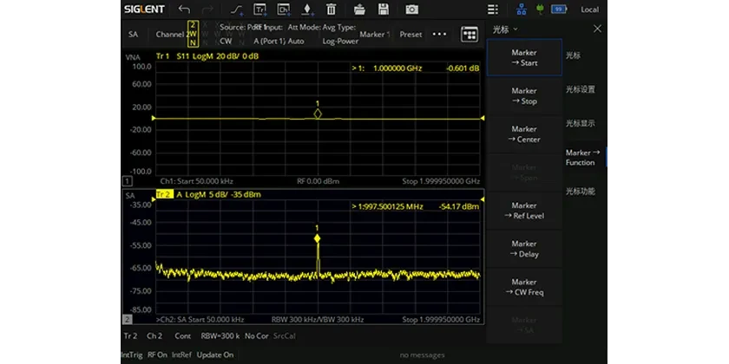Toggle Local control mode
The image size is (729, 364).
(589, 10)
